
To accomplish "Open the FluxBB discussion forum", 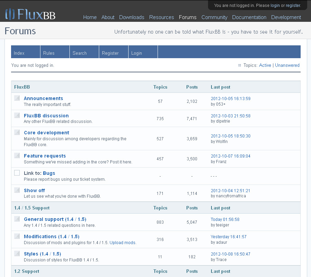I will 46,116.
